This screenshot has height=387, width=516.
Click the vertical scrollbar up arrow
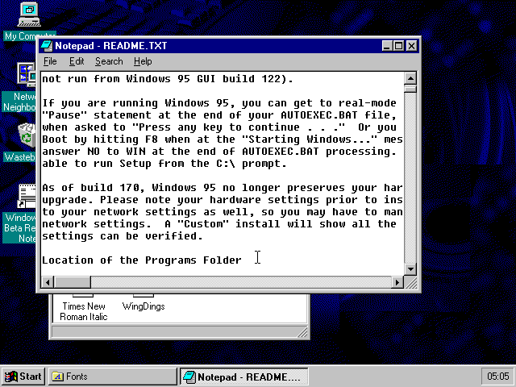pos(410,78)
